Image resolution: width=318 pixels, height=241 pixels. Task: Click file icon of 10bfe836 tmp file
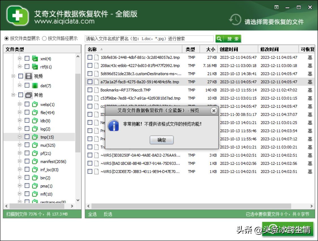(97, 57)
